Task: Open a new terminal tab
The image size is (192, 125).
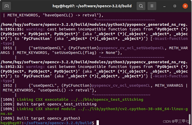Action: point(7,6)
